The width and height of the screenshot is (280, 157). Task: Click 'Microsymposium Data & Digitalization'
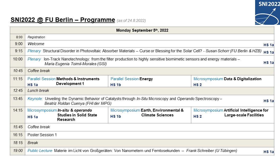point(227,79)
